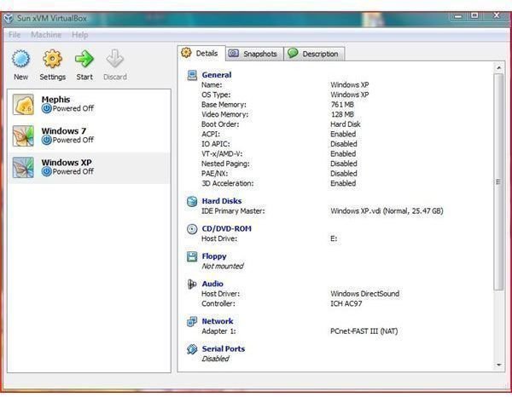Image resolution: width=512 pixels, height=397 pixels.
Task: Click the Floppy diskette icon
Action: 192,256
